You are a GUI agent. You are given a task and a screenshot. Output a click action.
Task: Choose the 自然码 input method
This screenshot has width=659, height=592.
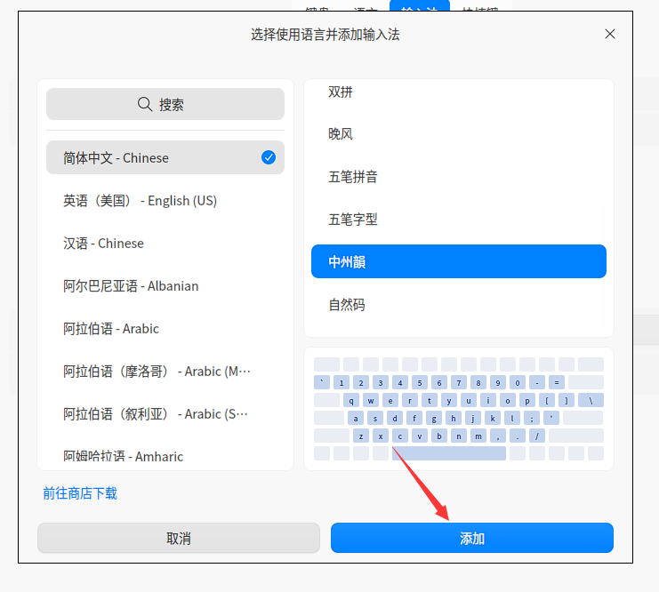459,305
